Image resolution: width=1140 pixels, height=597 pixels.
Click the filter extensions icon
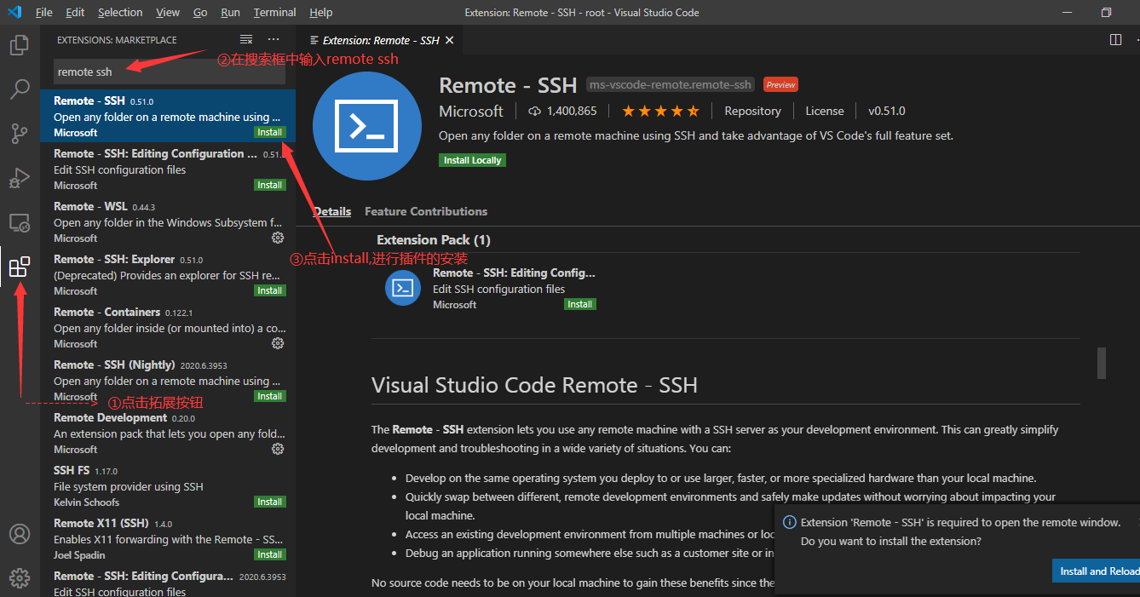(x=246, y=38)
